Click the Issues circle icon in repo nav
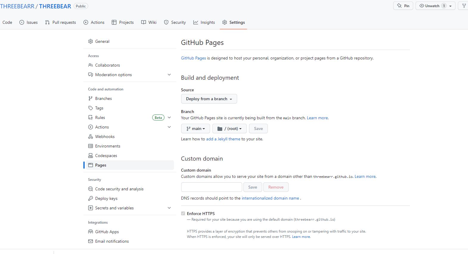 pos(22,22)
